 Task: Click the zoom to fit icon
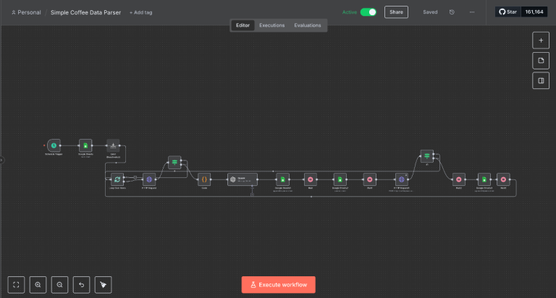coord(17,285)
